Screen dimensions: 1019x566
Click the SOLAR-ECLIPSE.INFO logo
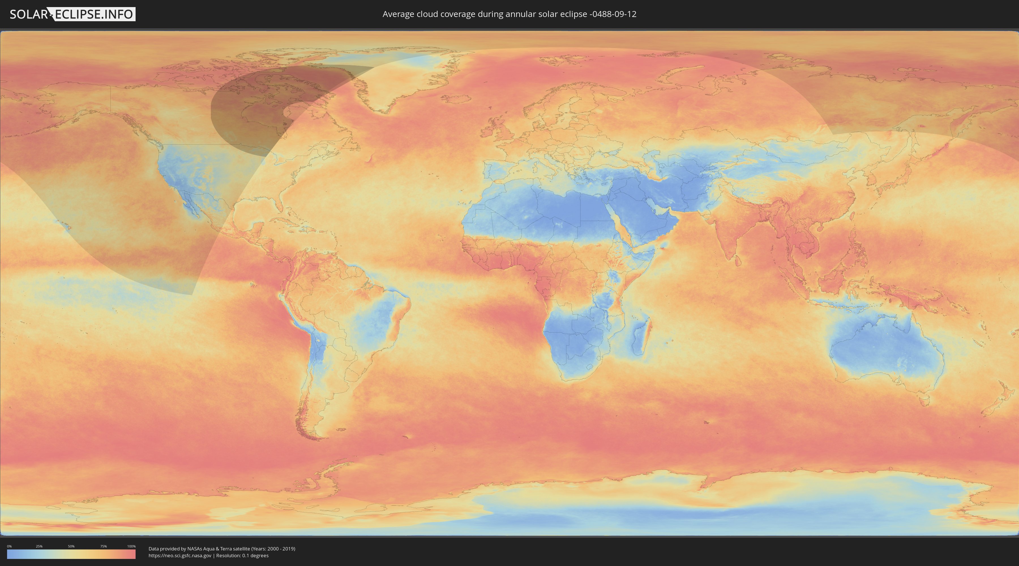coord(72,14)
